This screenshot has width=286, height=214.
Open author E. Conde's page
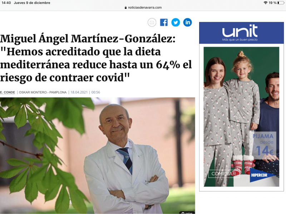tap(8, 92)
